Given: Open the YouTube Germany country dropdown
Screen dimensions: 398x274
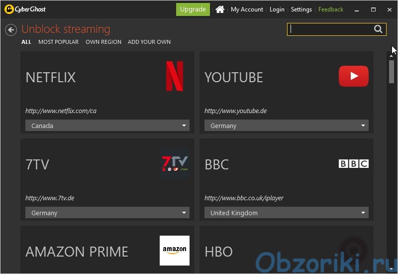Looking at the screenshot, I should coord(287,126).
